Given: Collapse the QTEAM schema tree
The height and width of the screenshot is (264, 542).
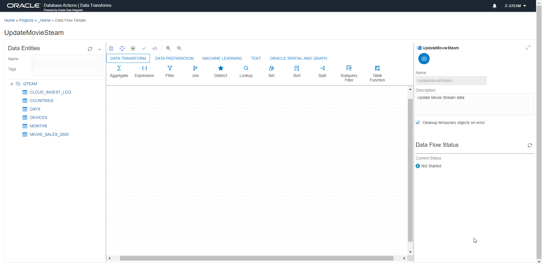Looking at the screenshot, I should click(11, 84).
